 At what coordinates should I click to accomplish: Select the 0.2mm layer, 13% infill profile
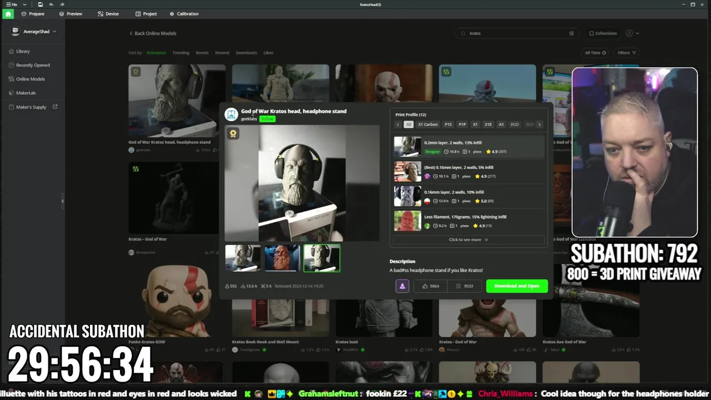[468, 147]
